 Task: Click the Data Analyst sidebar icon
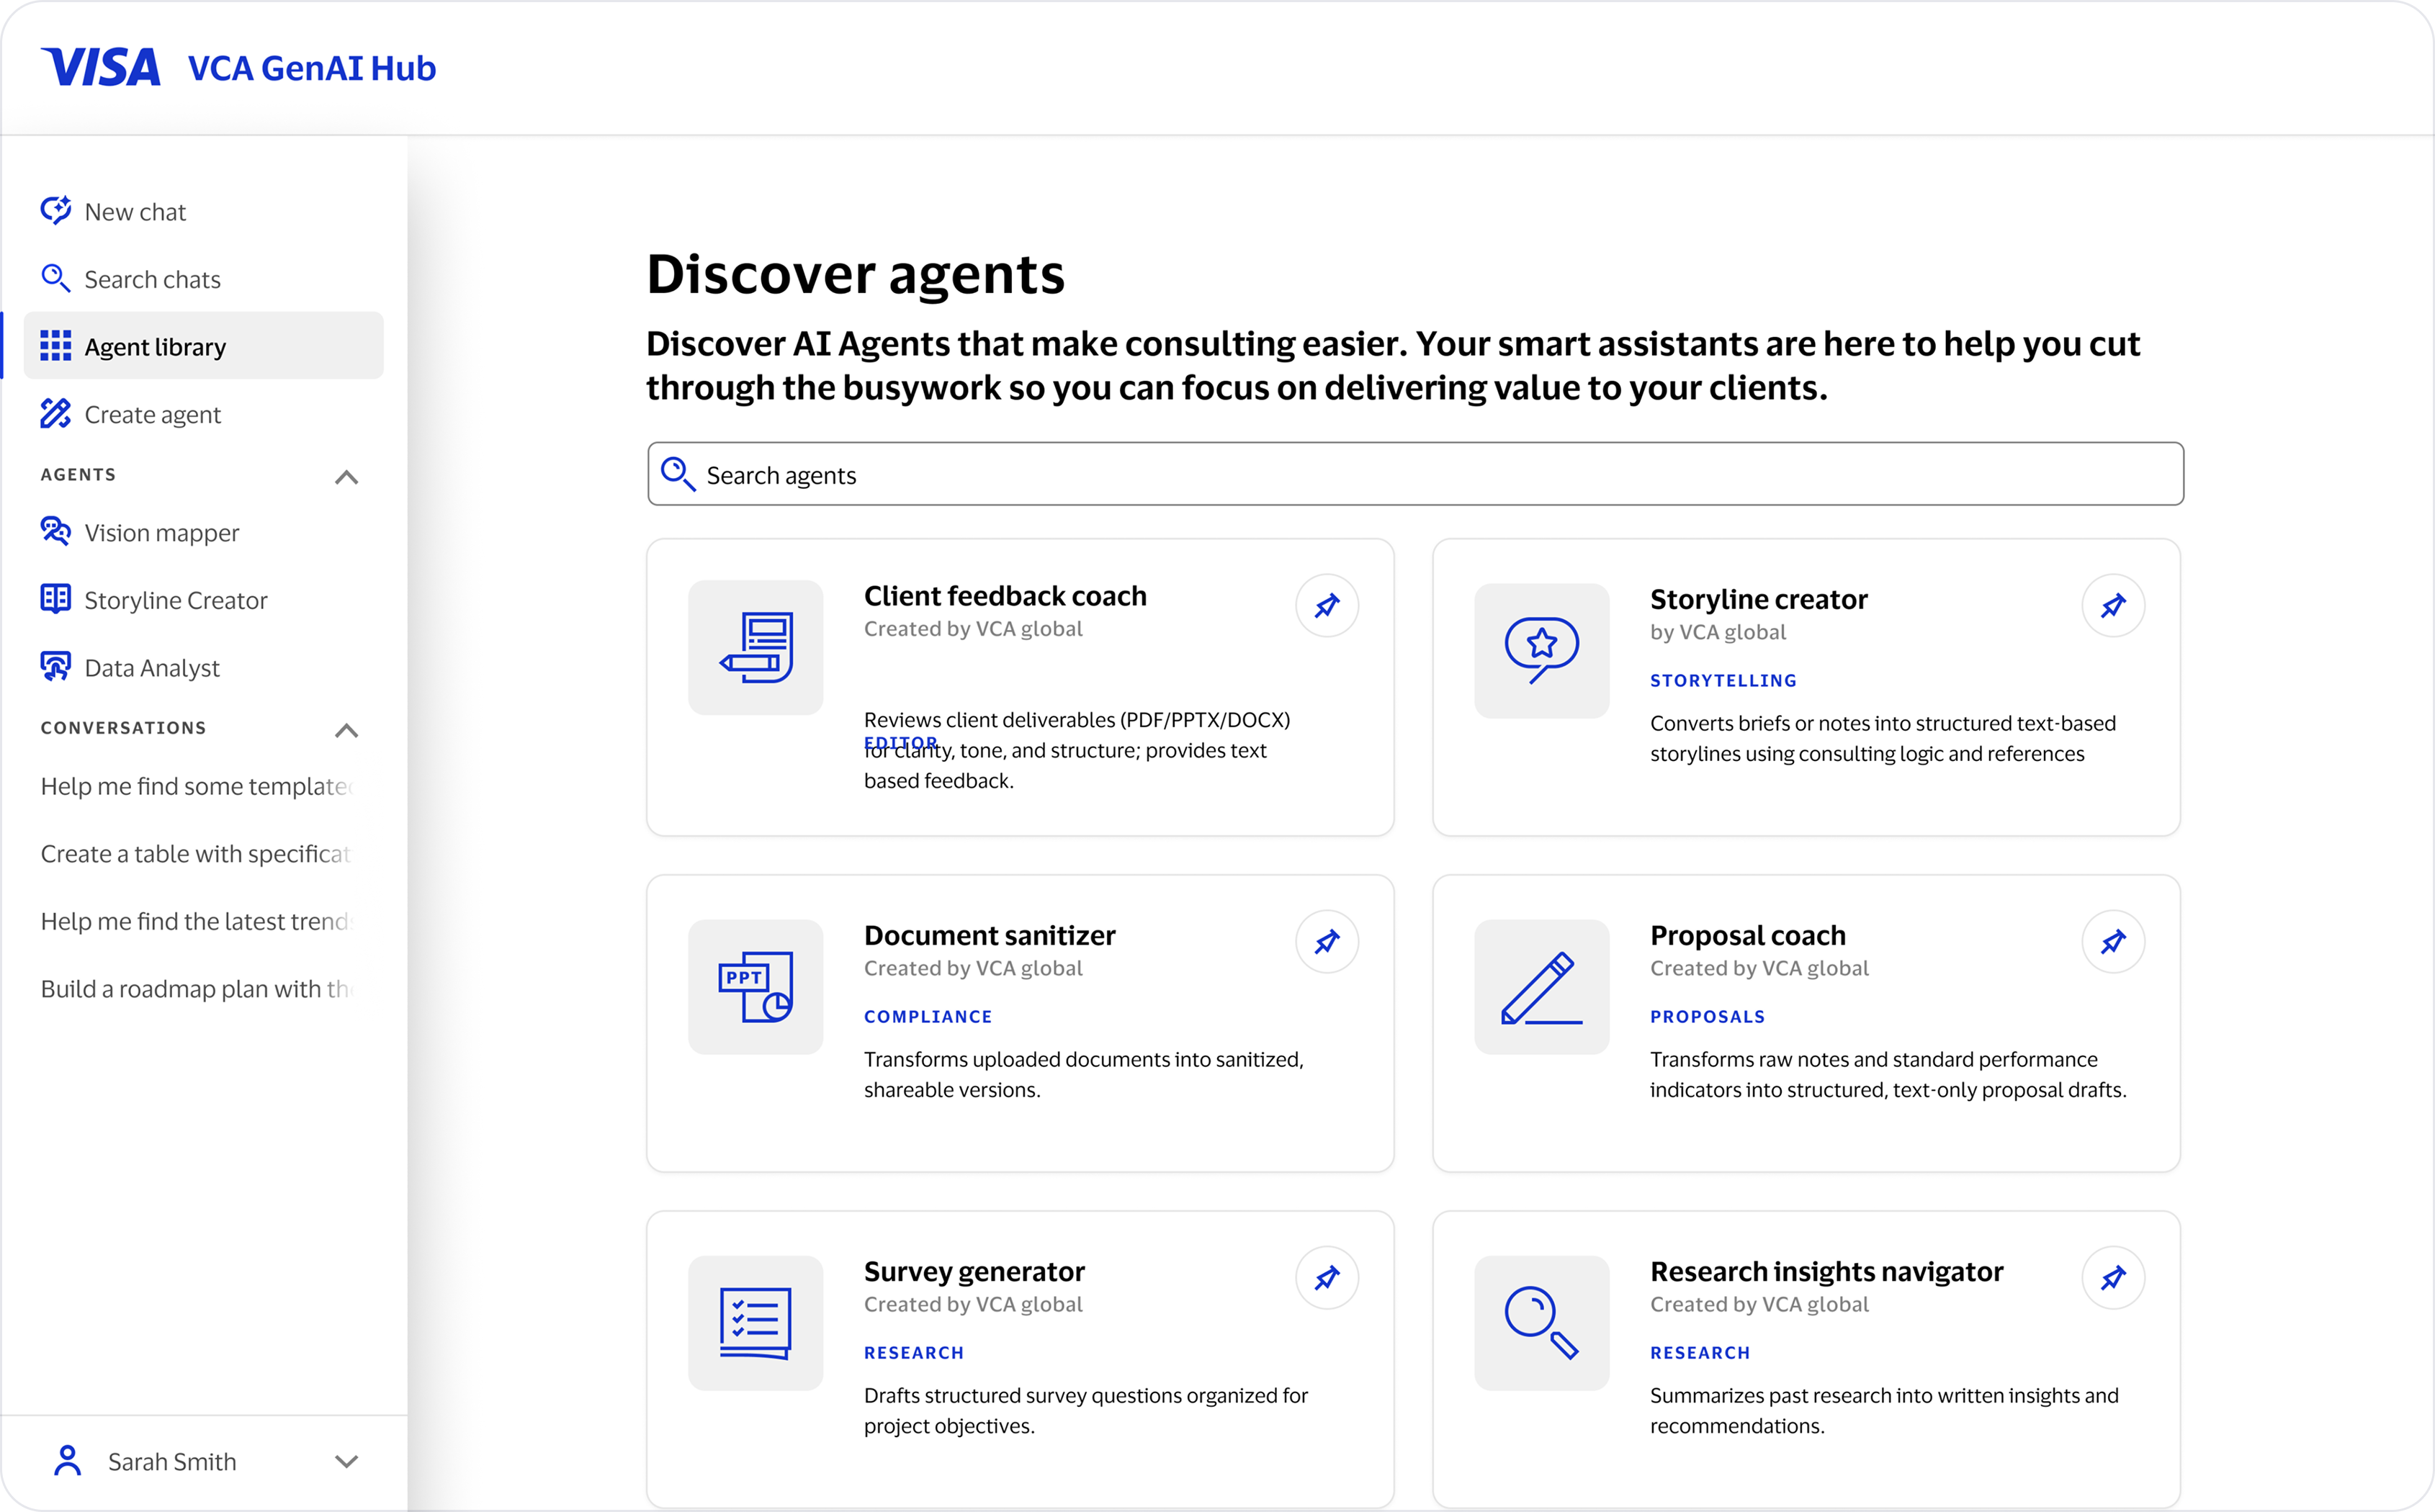pos(55,667)
